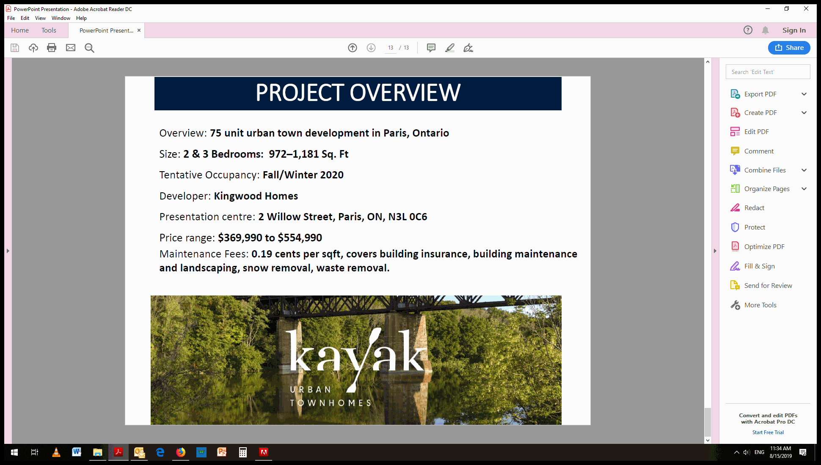Switch to the Tools tab
The height and width of the screenshot is (465, 821).
click(x=49, y=30)
